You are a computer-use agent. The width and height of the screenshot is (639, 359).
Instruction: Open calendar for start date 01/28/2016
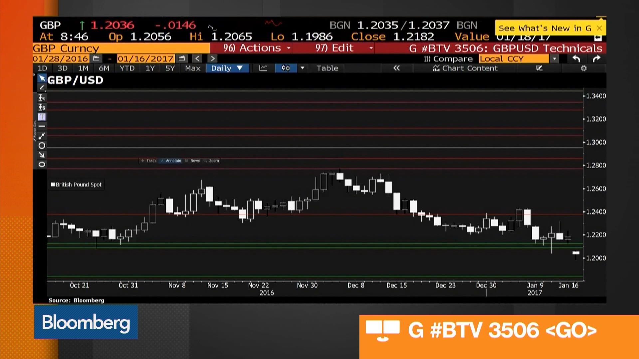(x=97, y=59)
